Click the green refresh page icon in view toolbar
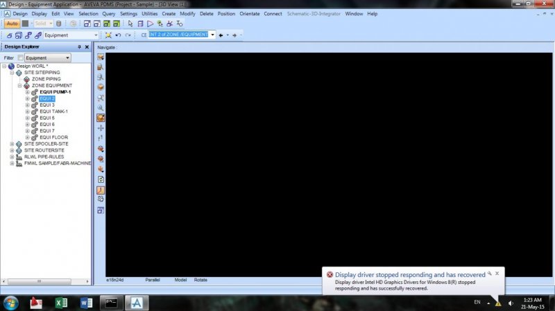The width and height of the screenshot is (555, 311). [101, 179]
